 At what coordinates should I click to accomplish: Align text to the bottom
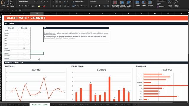click(60, 2)
